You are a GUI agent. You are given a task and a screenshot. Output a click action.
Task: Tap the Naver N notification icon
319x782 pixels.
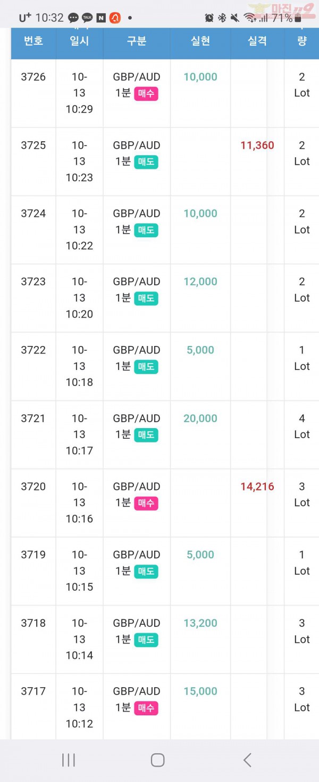[x=101, y=18]
